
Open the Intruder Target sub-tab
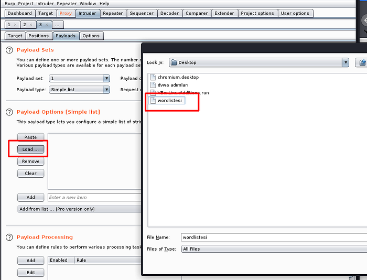15,36
